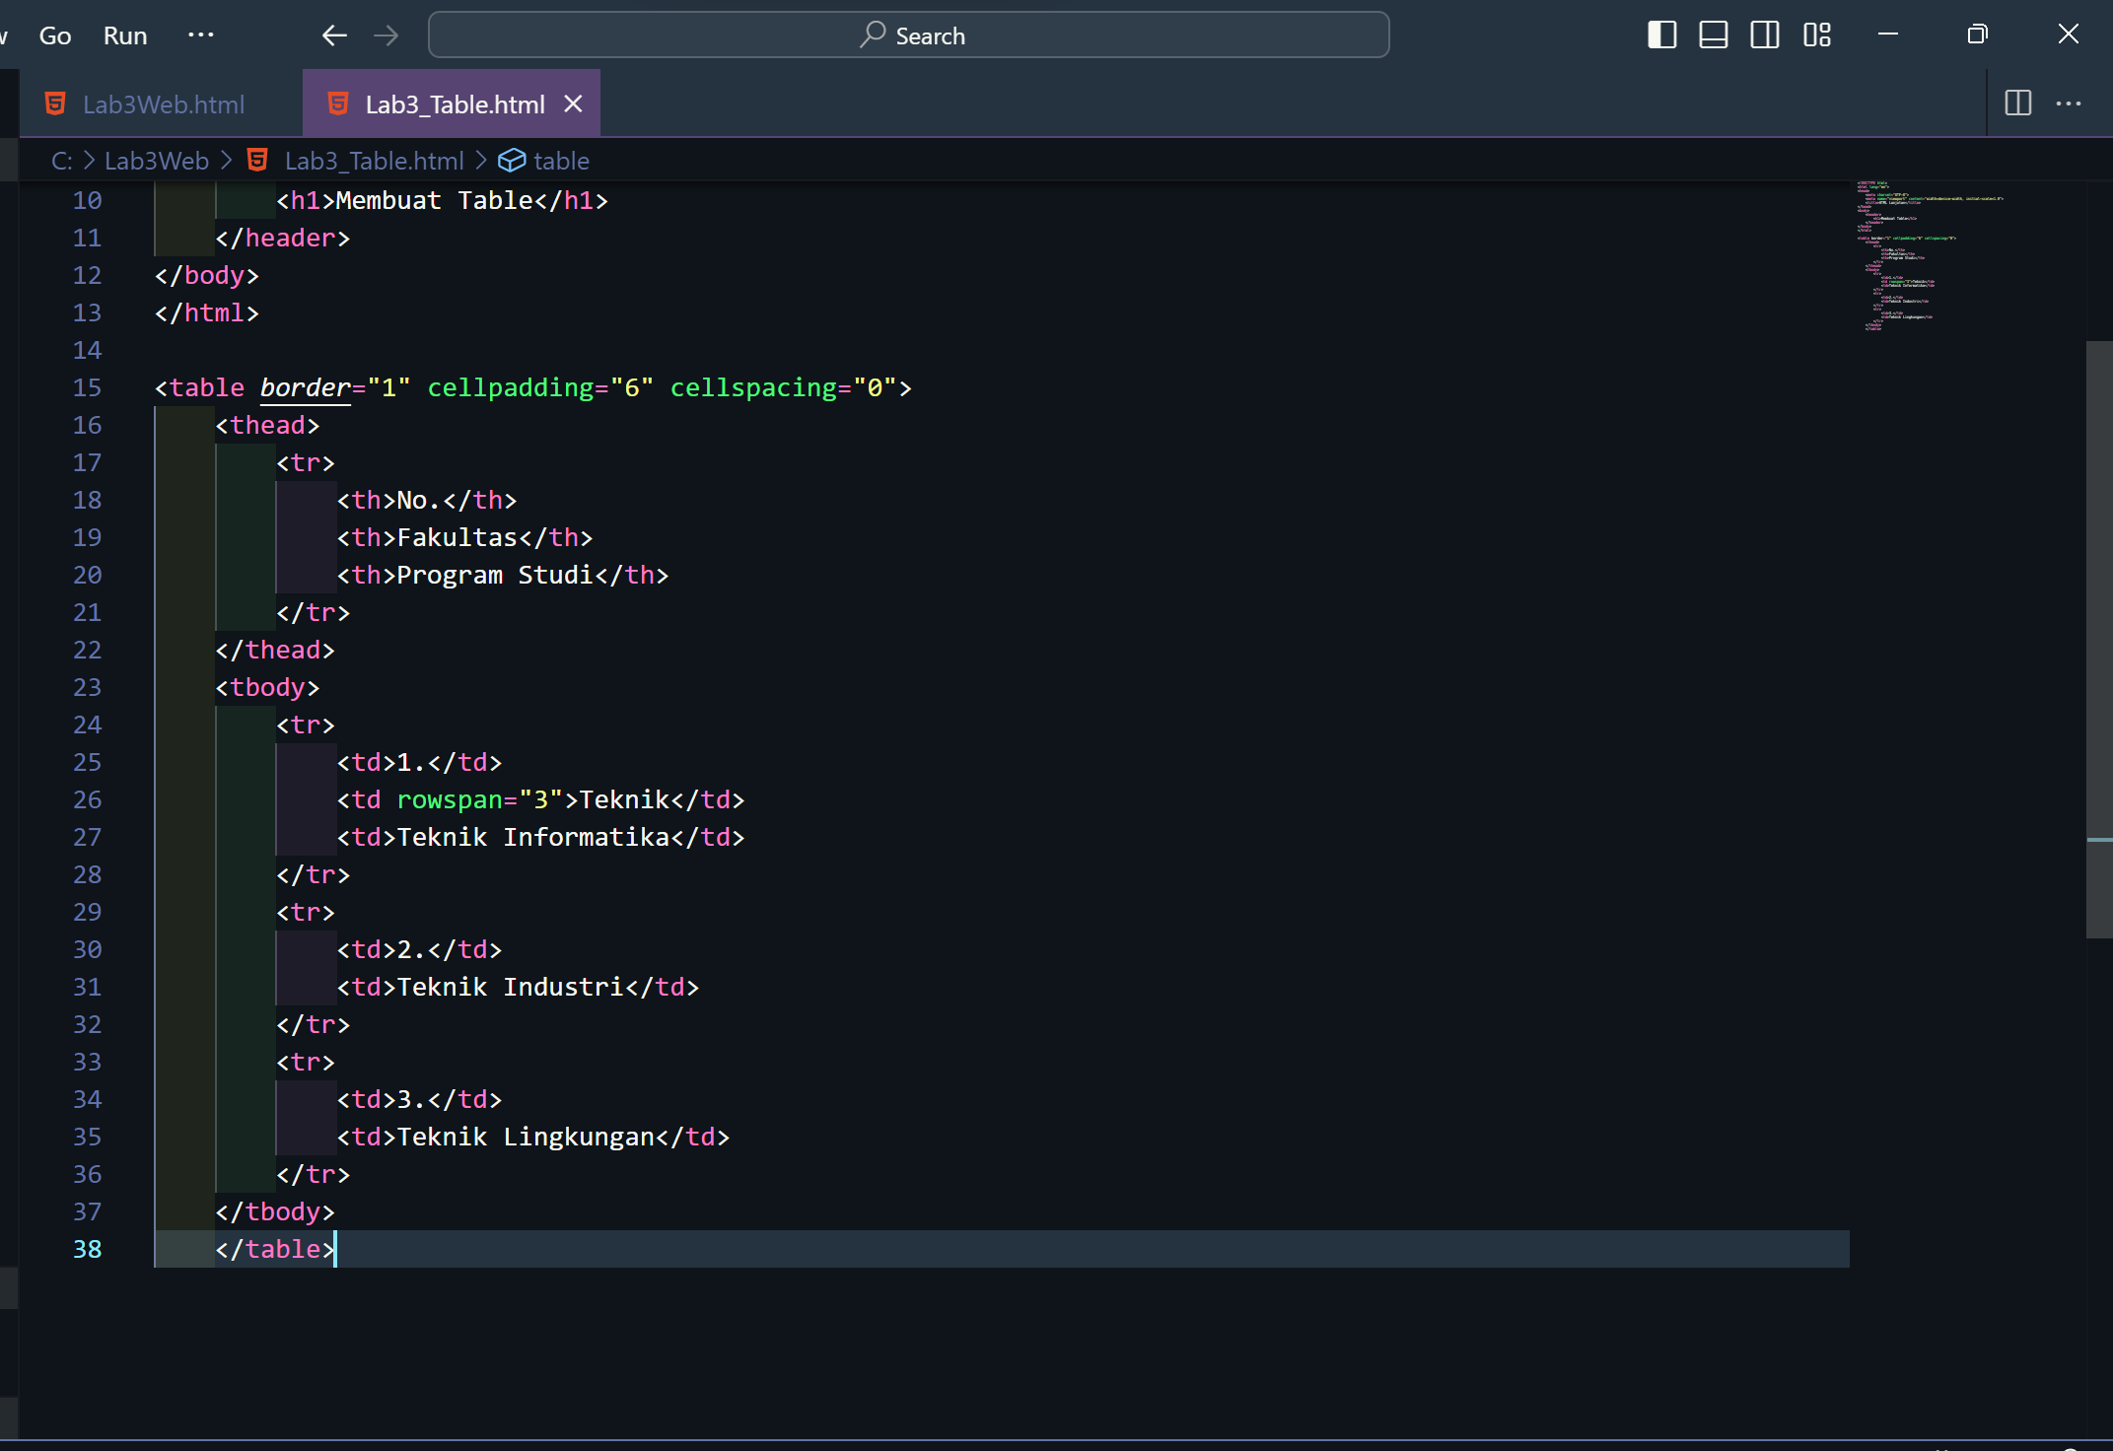2113x1451 pixels.
Task: Open the Run menu
Action: [124, 35]
